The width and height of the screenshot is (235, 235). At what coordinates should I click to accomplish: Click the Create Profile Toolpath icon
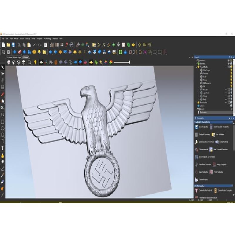point(196,190)
